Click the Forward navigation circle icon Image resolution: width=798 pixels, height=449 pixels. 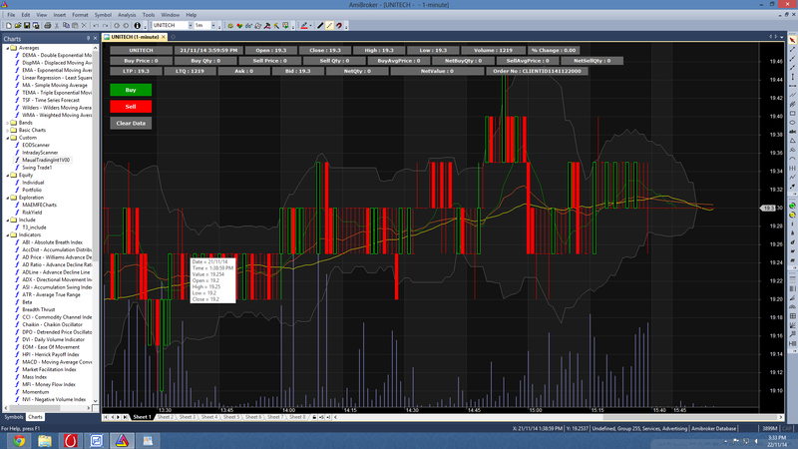pos(126,25)
